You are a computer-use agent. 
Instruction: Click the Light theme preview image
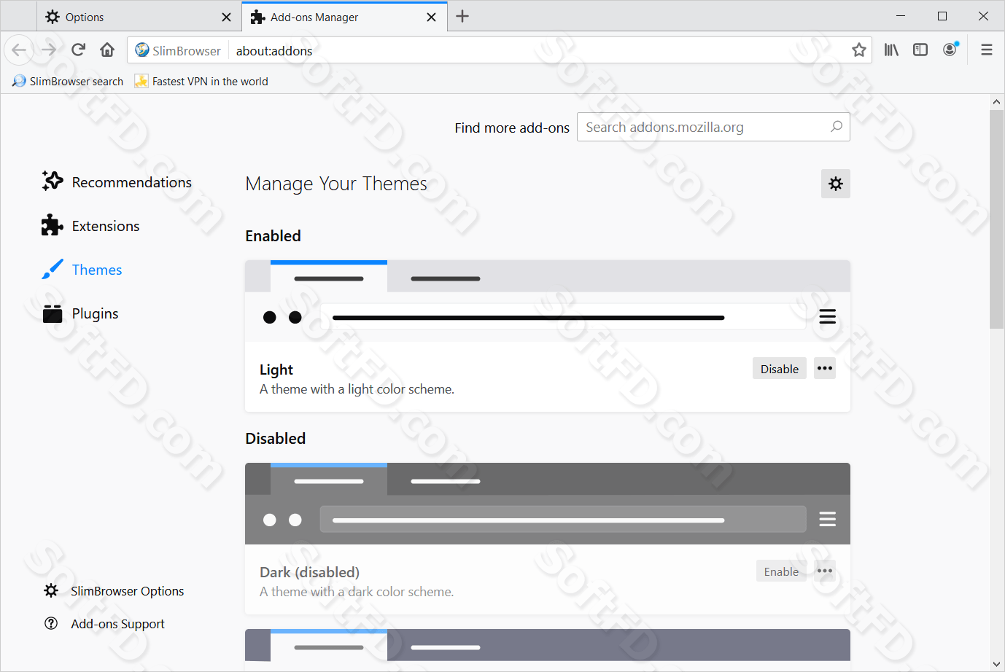tap(548, 301)
